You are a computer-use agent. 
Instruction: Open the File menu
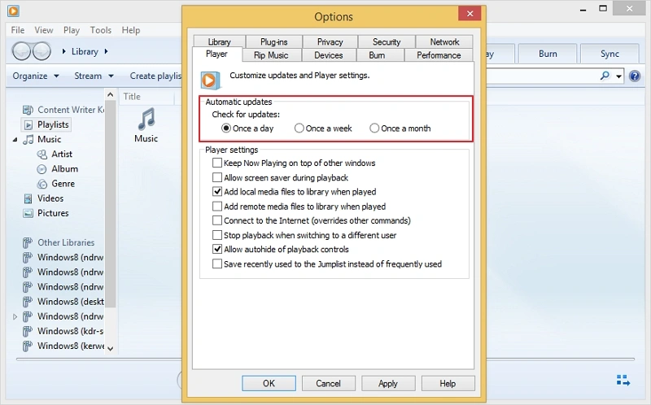pos(17,30)
